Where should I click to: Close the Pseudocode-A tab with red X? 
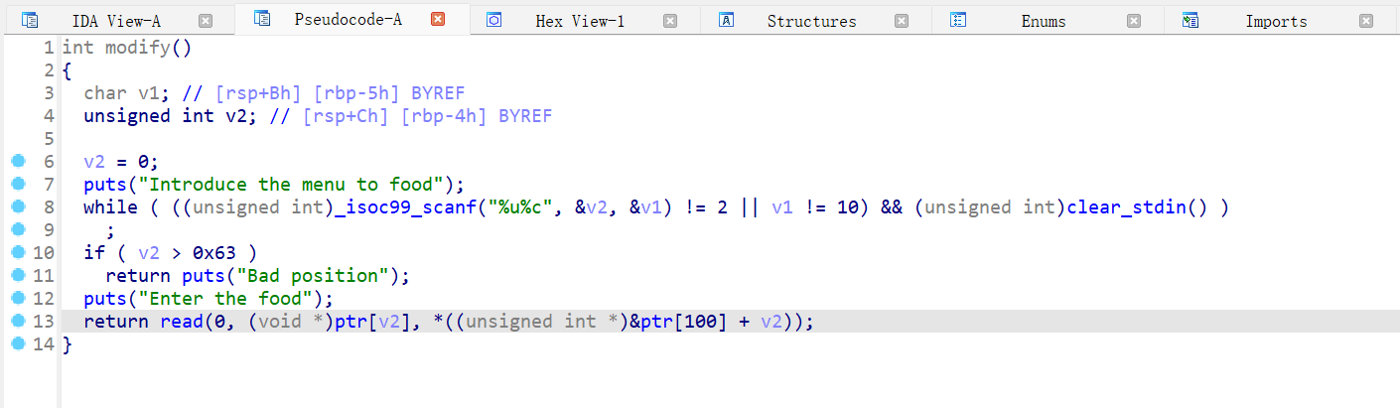click(438, 19)
